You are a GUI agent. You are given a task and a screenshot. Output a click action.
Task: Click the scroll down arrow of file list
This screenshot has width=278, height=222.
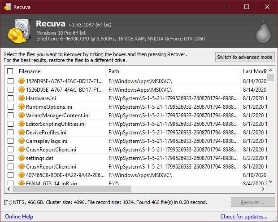point(270,182)
